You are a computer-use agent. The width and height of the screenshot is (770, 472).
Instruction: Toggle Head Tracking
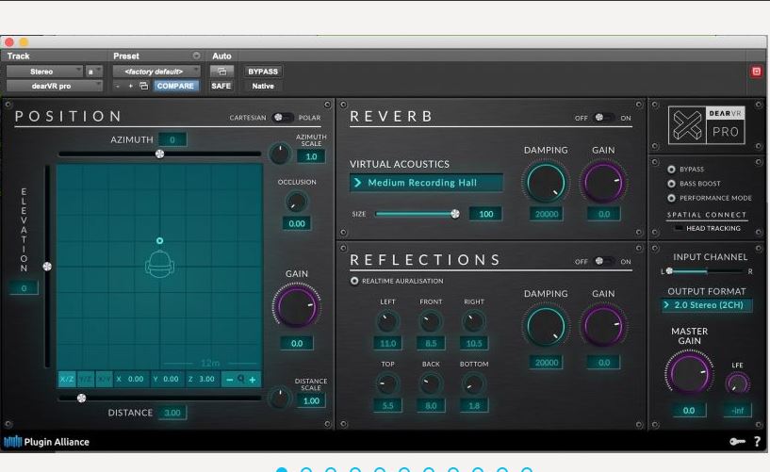(679, 228)
